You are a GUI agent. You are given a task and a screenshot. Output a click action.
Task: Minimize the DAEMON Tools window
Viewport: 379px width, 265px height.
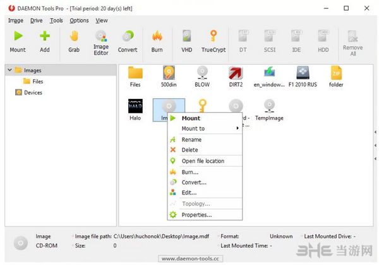(326, 8)
